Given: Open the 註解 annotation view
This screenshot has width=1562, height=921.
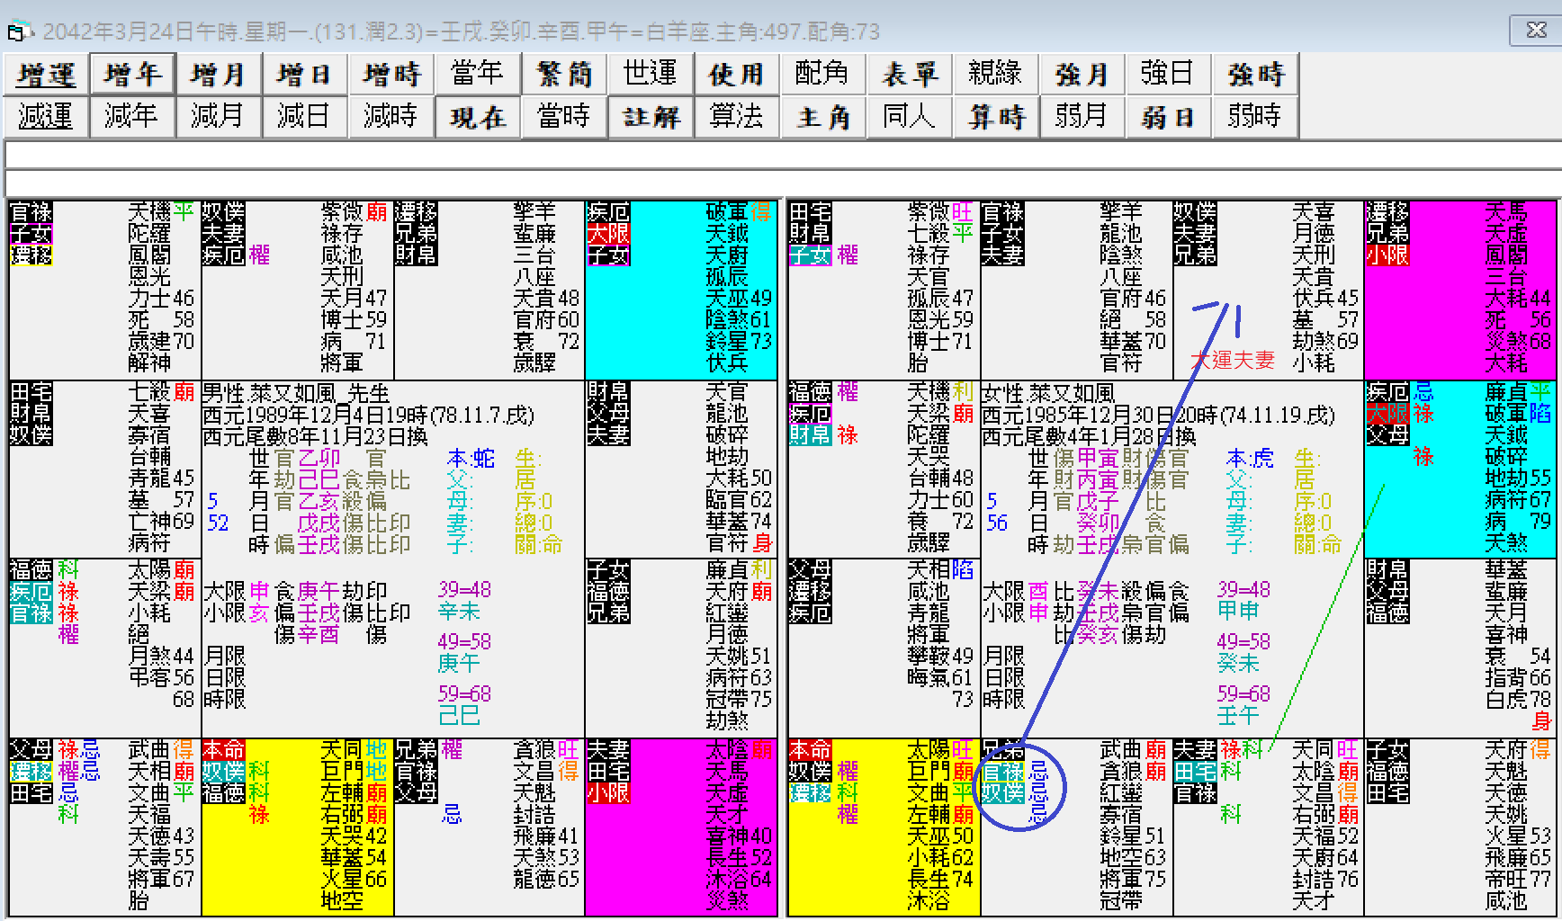Looking at the screenshot, I should pyautogui.click(x=651, y=117).
